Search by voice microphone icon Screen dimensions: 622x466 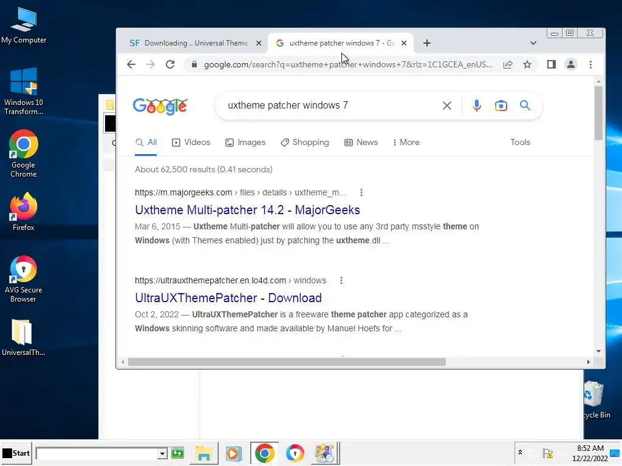477,106
